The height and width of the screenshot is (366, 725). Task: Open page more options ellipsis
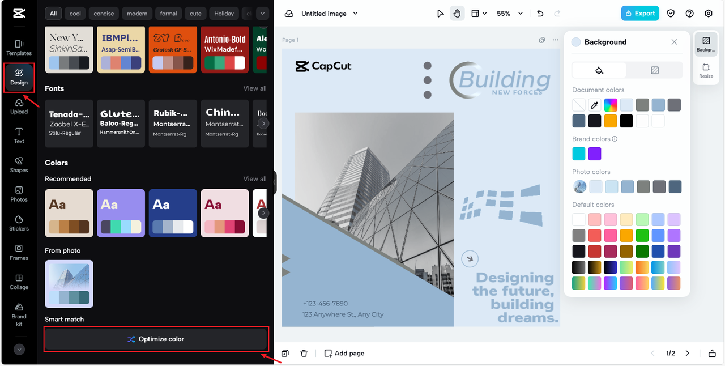(555, 40)
